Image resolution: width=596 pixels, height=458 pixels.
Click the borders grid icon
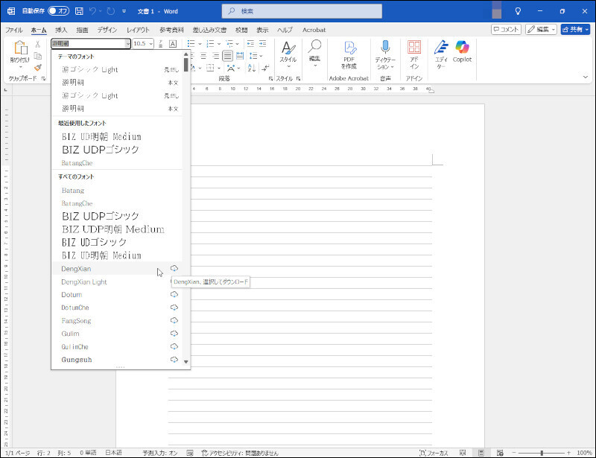pyautogui.click(x=210, y=68)
